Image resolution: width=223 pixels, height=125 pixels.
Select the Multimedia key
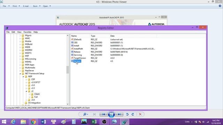click(x=30, y=68)
